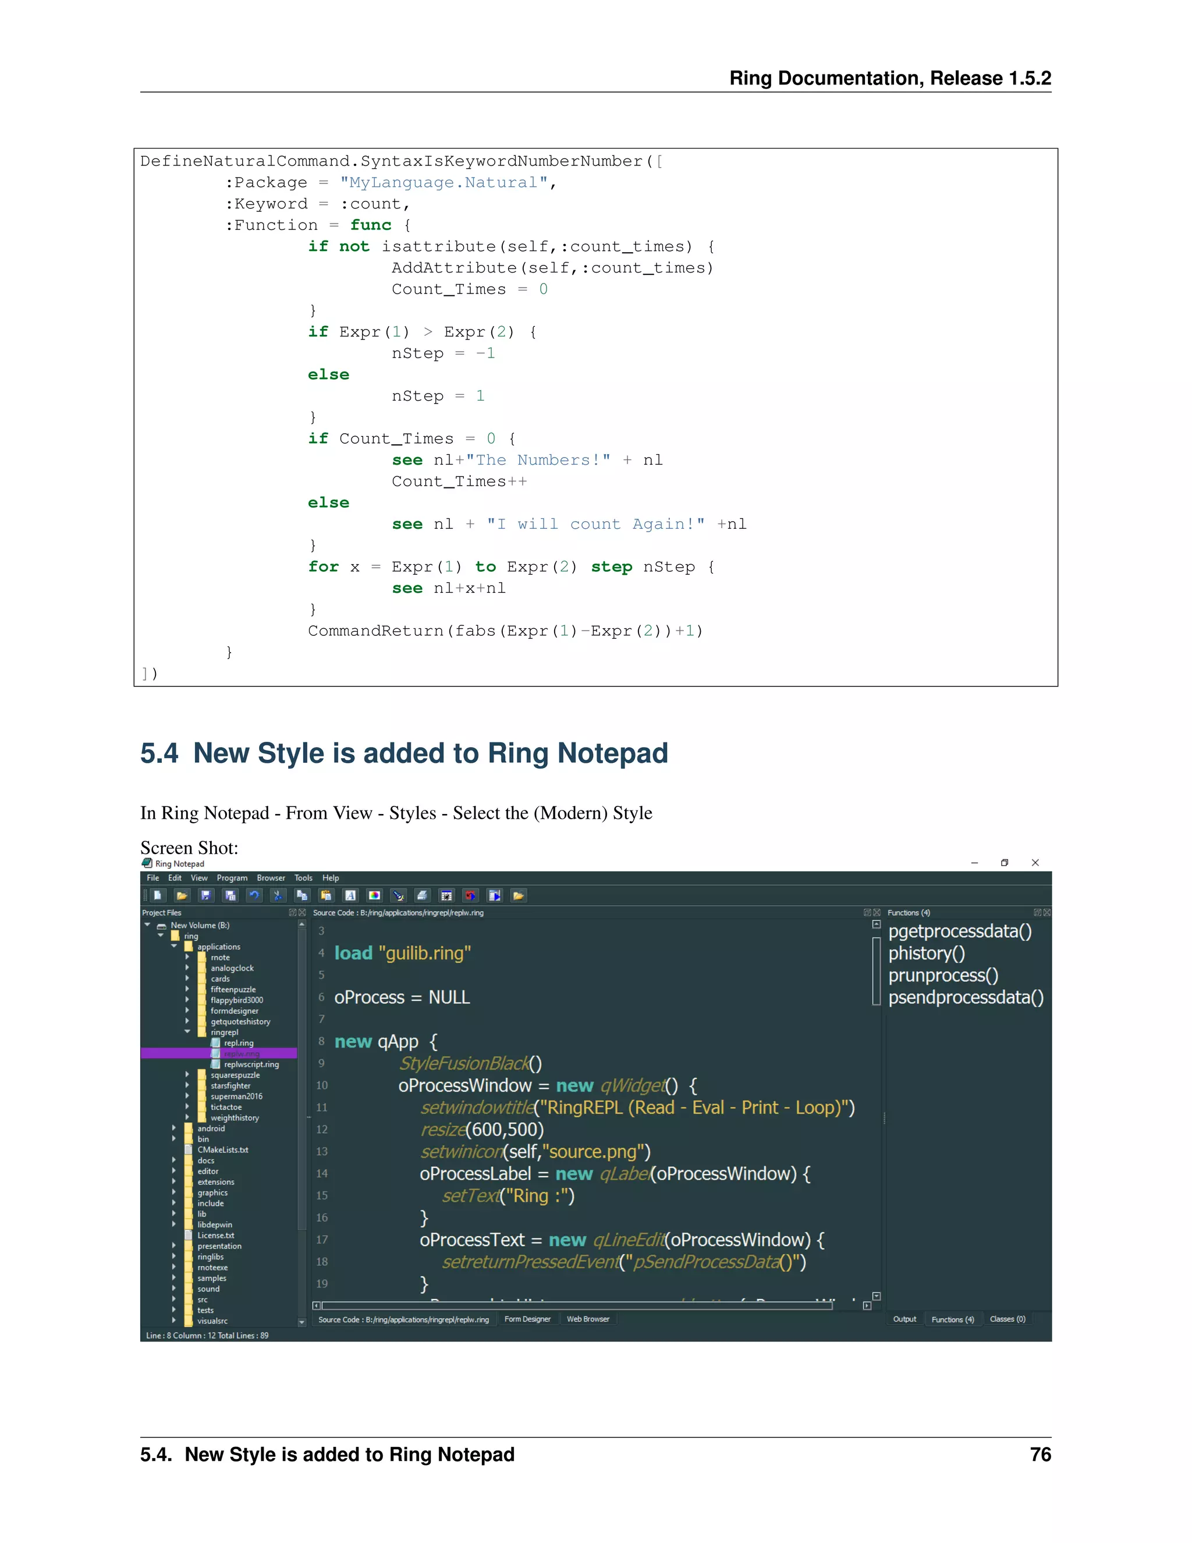This screenshot has width=1192, height=1543.
Task: Float the Source Code dock panel
Action: [867, 913]
